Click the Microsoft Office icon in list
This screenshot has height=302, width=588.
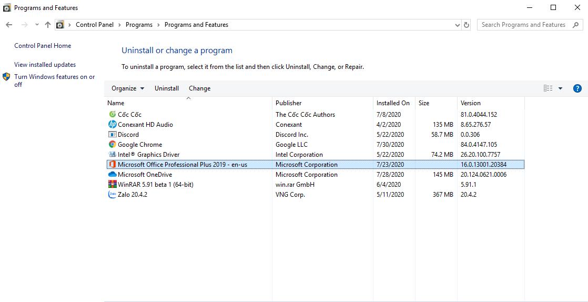(112, 164)
